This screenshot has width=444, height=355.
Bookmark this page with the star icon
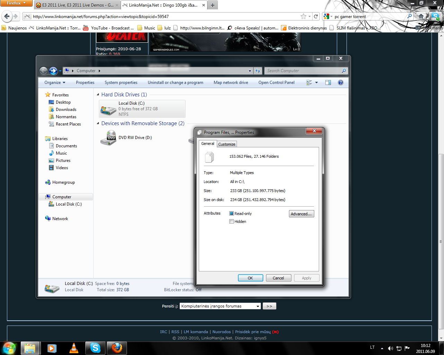pos(304,16)
